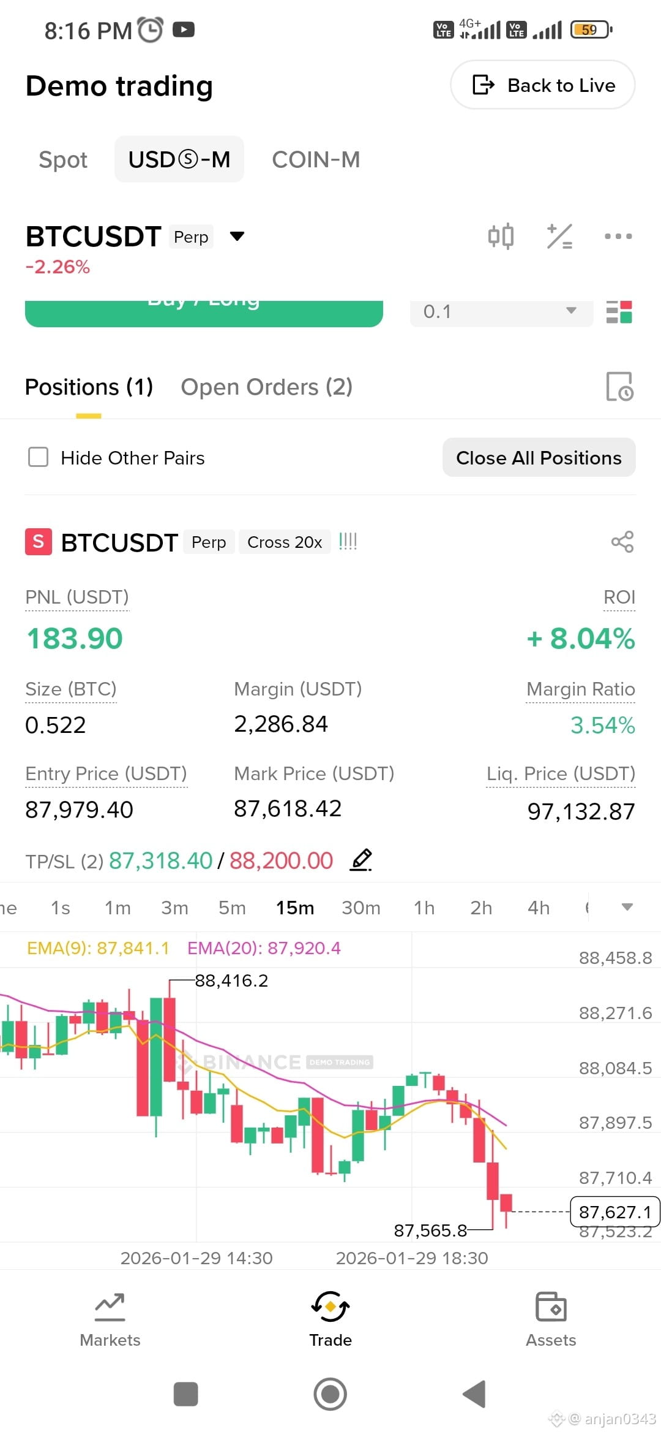Expand the BTCUSDT pair selector arrow
661x1434 pixels.
237,237
